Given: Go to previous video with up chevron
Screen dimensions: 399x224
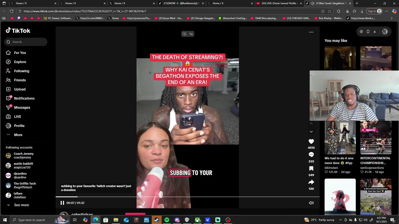Looking at the screenshot, I should tap(311, 124).
